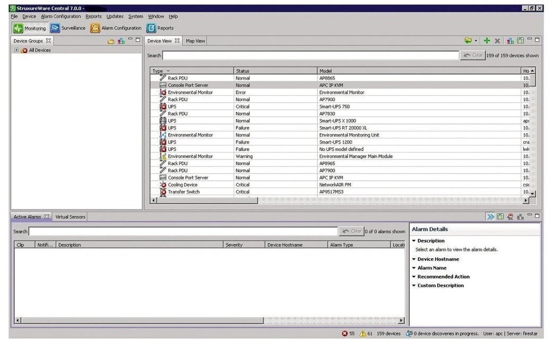Click the Reports toolbar icon

click(160, 29)
